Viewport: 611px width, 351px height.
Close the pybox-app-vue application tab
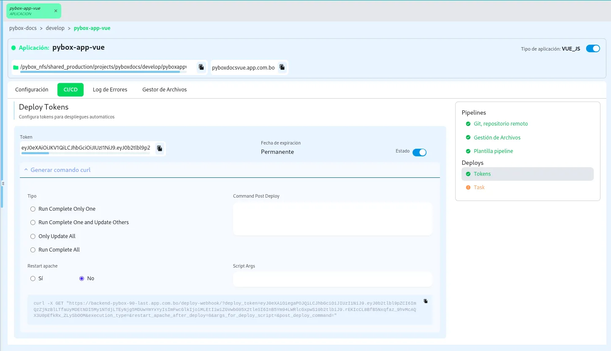click(x=56, y=11)
